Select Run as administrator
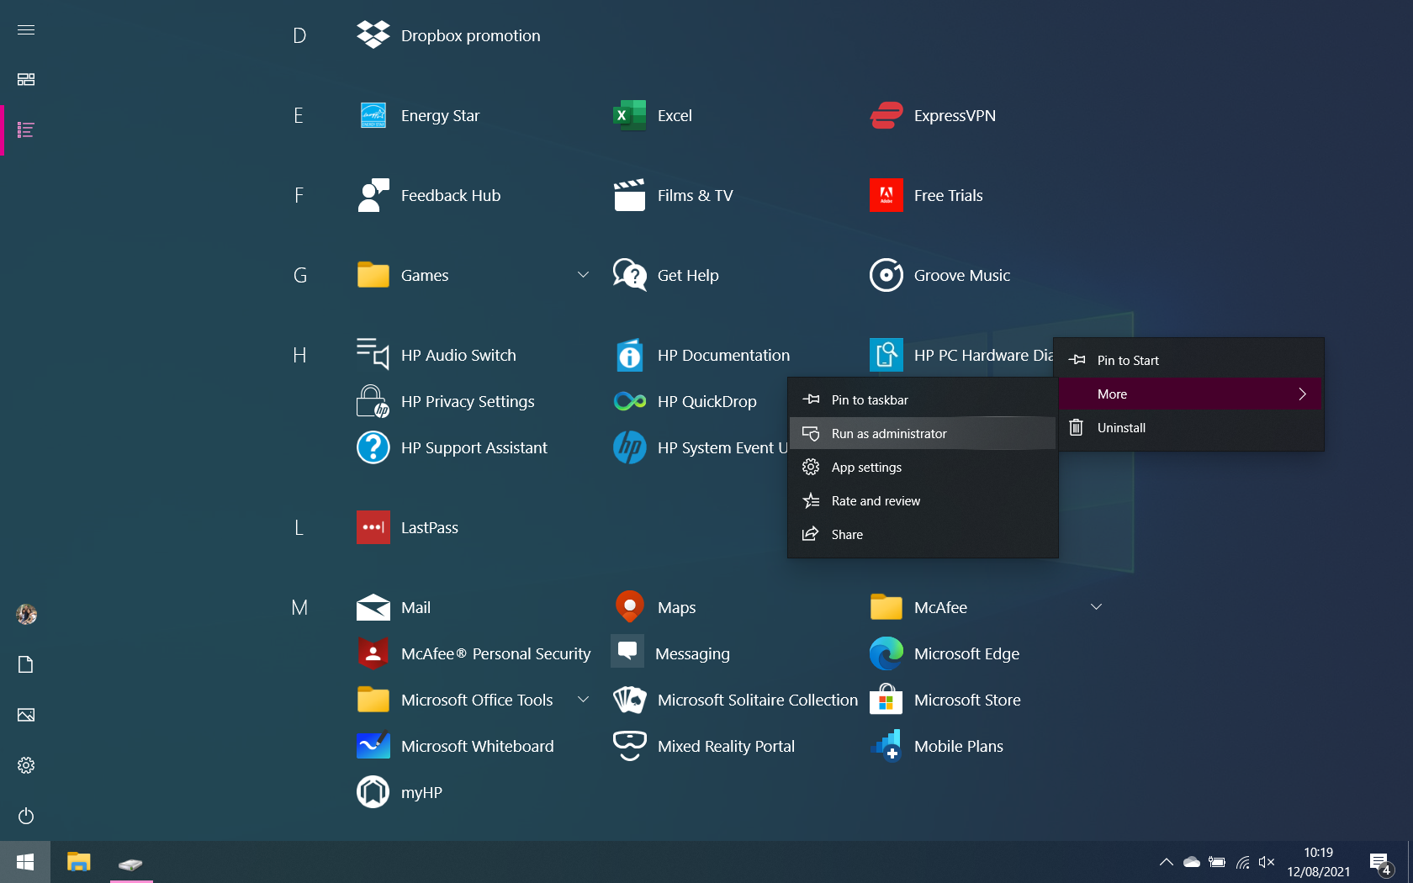The height and width of the screenshot is (883, 1413). click(x=923, y=433)
